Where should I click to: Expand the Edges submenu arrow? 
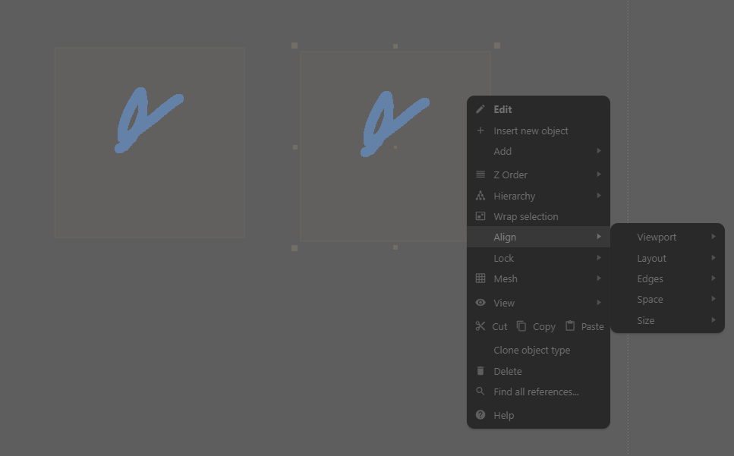click(714, 278)
